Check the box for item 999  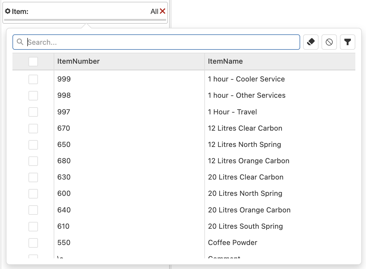click(x=33, y=79)
